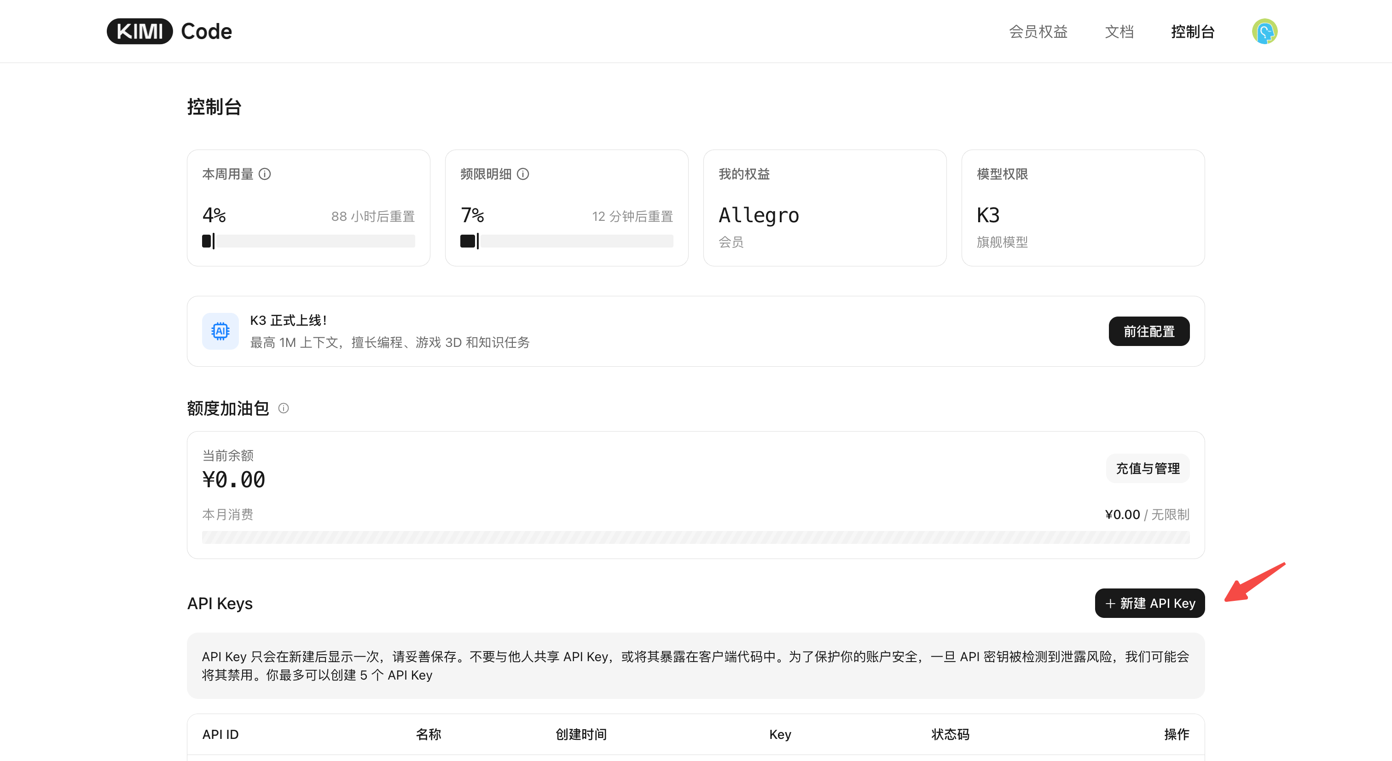Click the KIMI Code logo

[x=169, y=31]
